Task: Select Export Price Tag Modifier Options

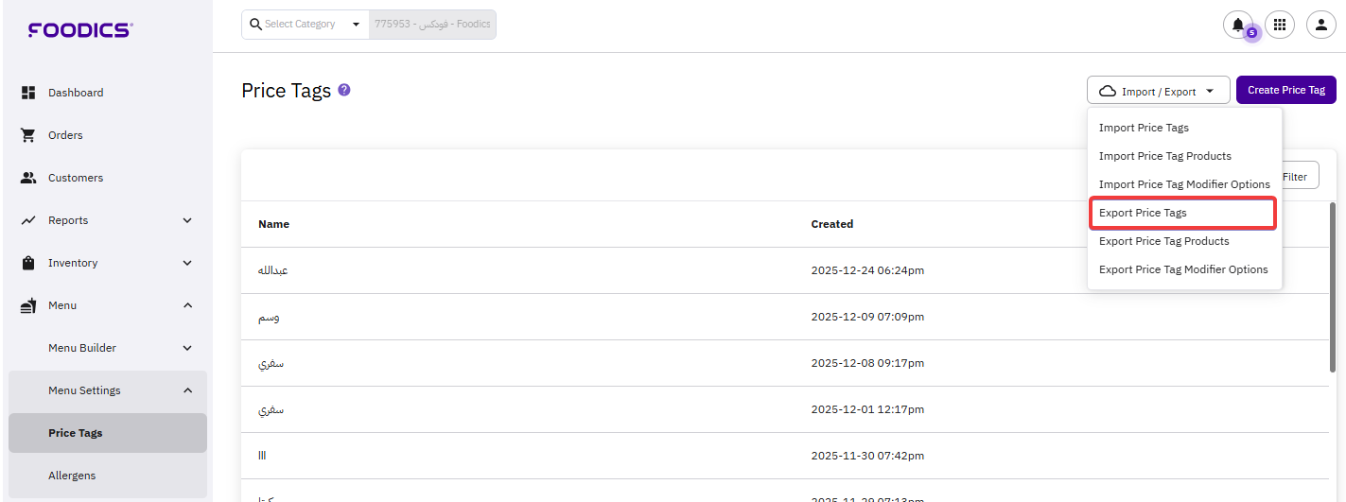Action: pos(1182,269)
